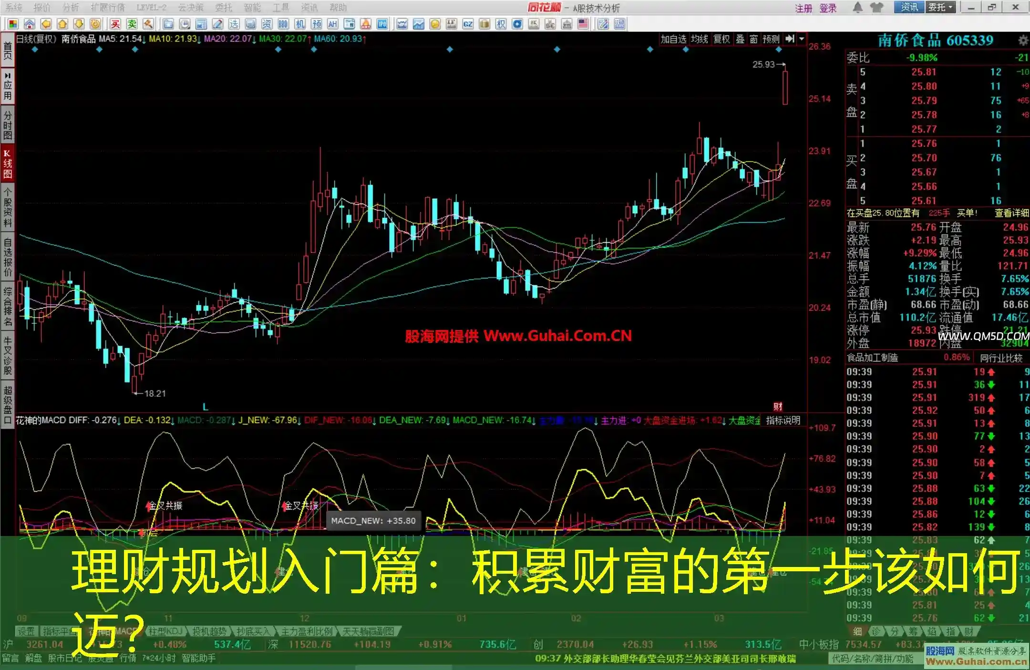Viewport: 1030px width, 670px height.
Task: Open the 工具 menu
Action: click(281, 8)
